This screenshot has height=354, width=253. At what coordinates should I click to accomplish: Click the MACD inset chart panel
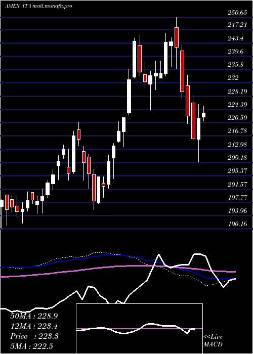(x=139, y=329)
